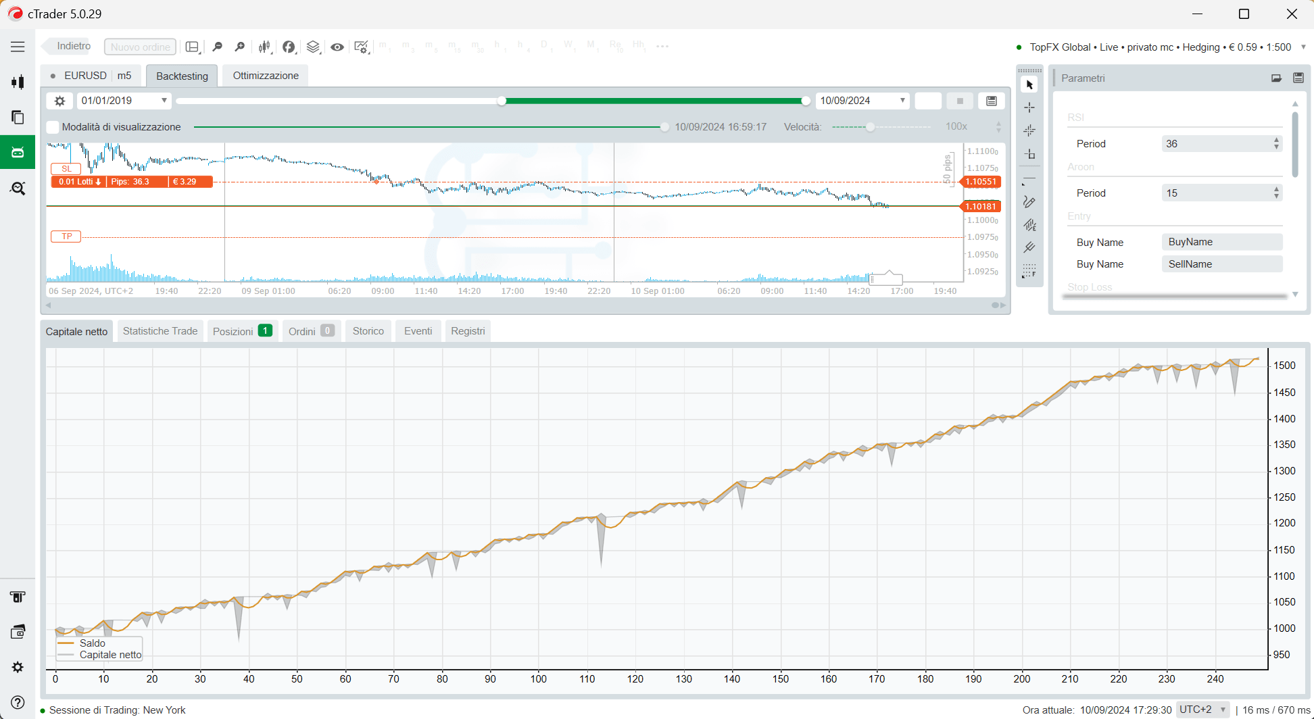Select the EURUSD m5 instance tab
This screenshot has width=1314, height=719.
(x=91, y=76)
